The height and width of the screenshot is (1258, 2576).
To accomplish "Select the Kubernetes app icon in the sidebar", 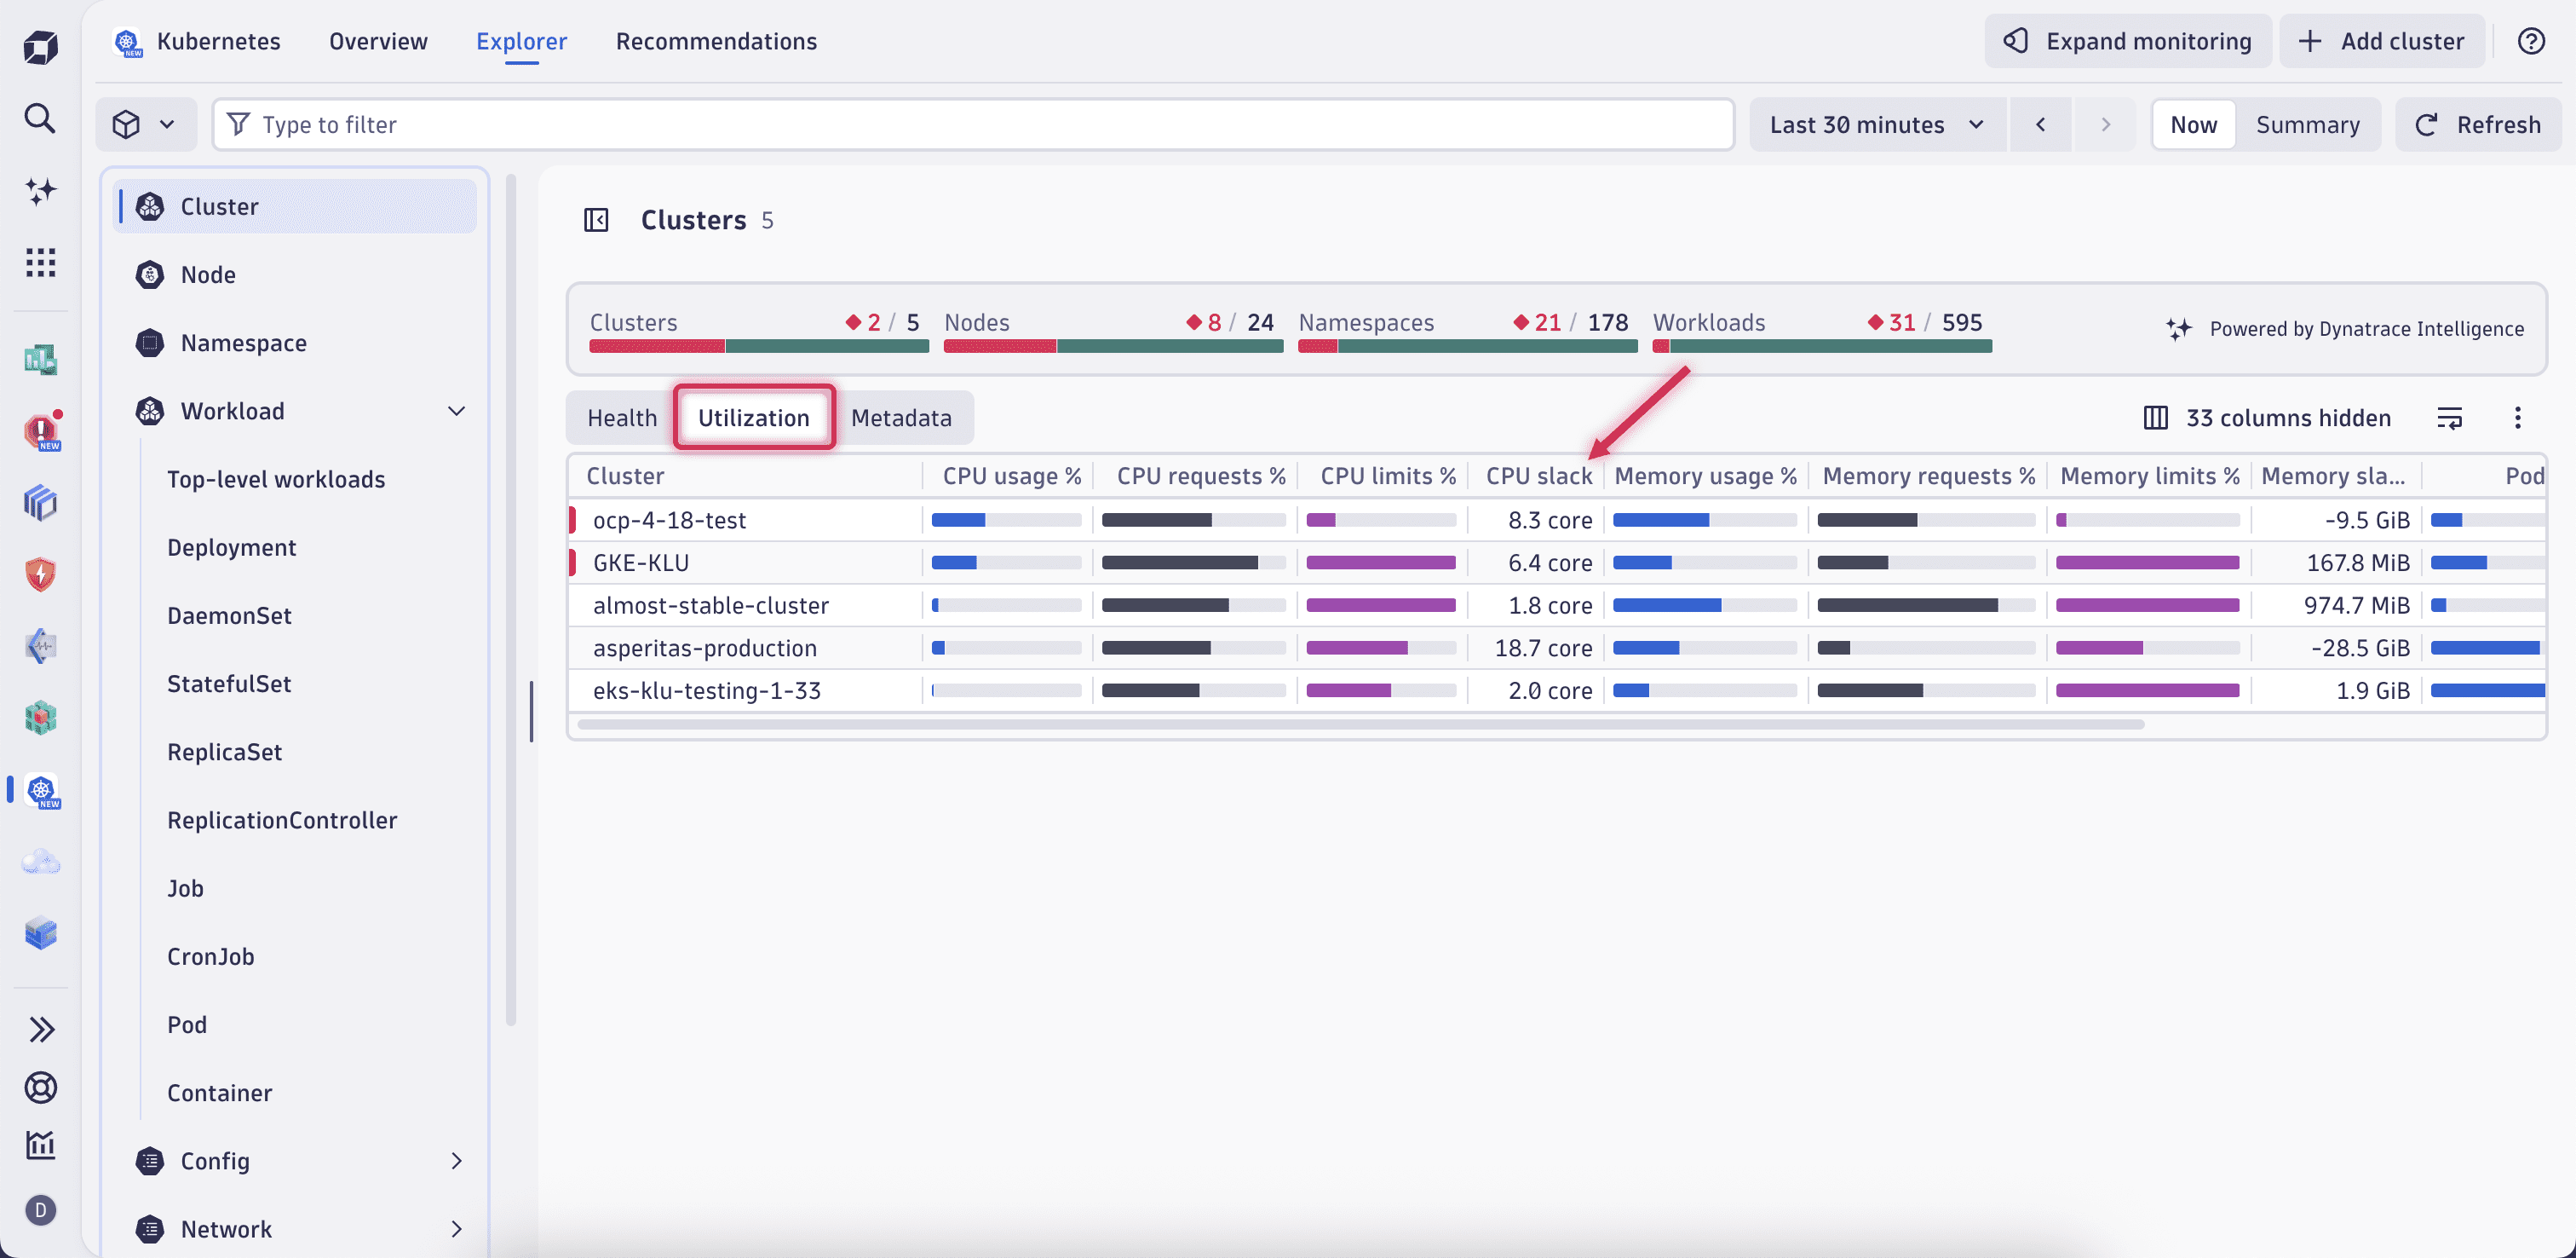I will pyautogui.click(x=41, y=791).
